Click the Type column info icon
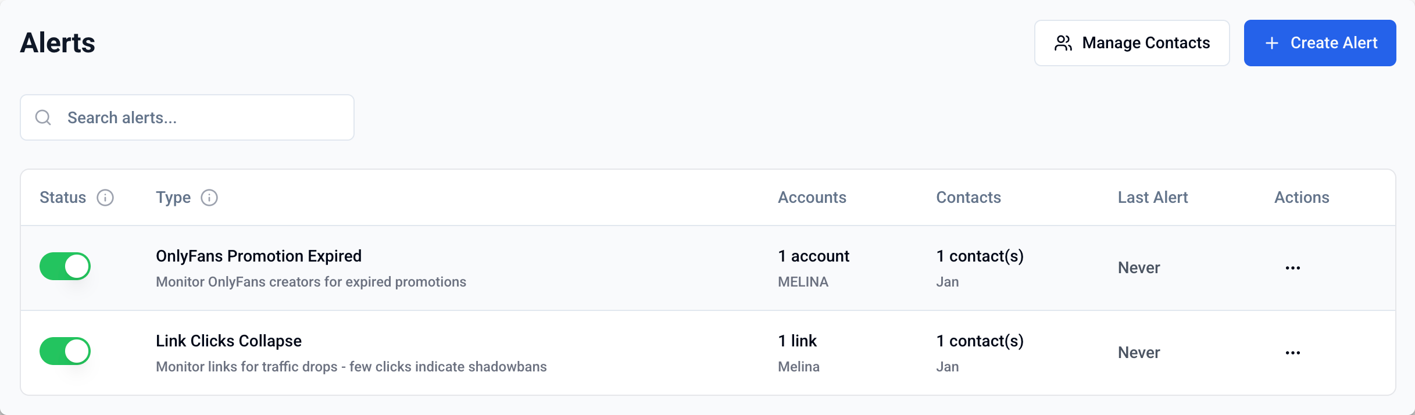This screenshot has width=1415, height=415. [x=209, y=198]
